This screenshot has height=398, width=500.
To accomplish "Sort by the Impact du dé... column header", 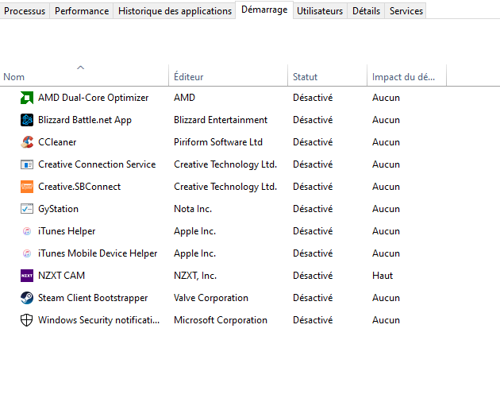I will point(407,75).
